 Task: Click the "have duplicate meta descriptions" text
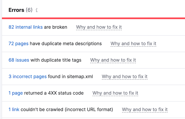(66, 43)
